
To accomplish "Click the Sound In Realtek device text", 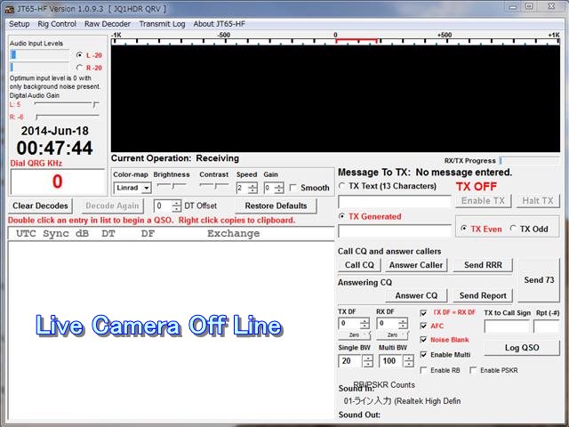I will click(x=402, y=401).
